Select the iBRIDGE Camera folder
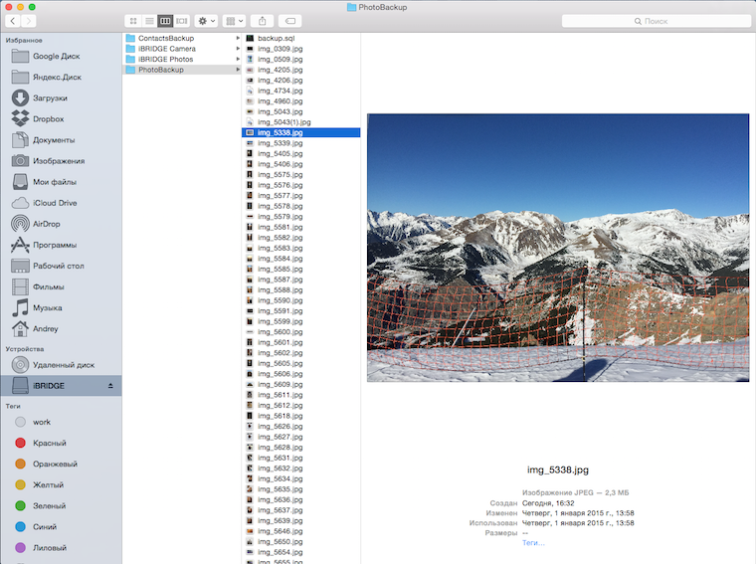Image resolution: width=756 pixels, height=564 pixels. coord(166,49)
